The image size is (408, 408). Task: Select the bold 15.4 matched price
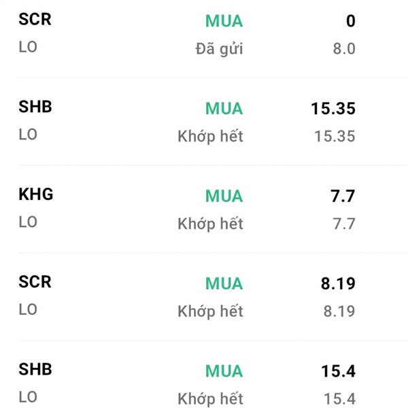tap(338, 371)
